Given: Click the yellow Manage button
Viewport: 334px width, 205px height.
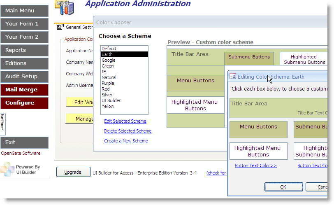Looking at the screenshot, I should pos(79,119).
